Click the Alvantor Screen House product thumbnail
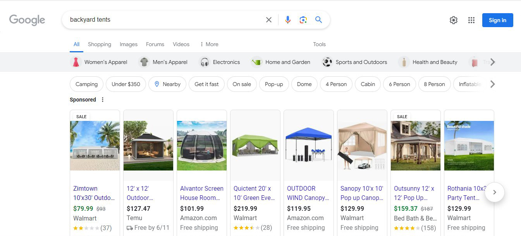 (201, 146)
